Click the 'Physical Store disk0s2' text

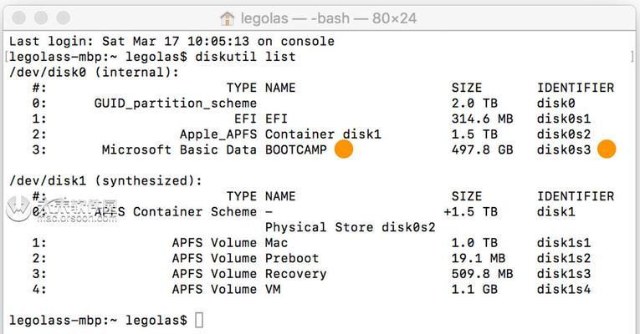351,227
